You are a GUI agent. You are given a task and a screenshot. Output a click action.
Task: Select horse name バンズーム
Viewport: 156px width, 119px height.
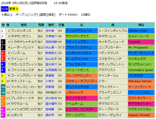coord(18,53)
